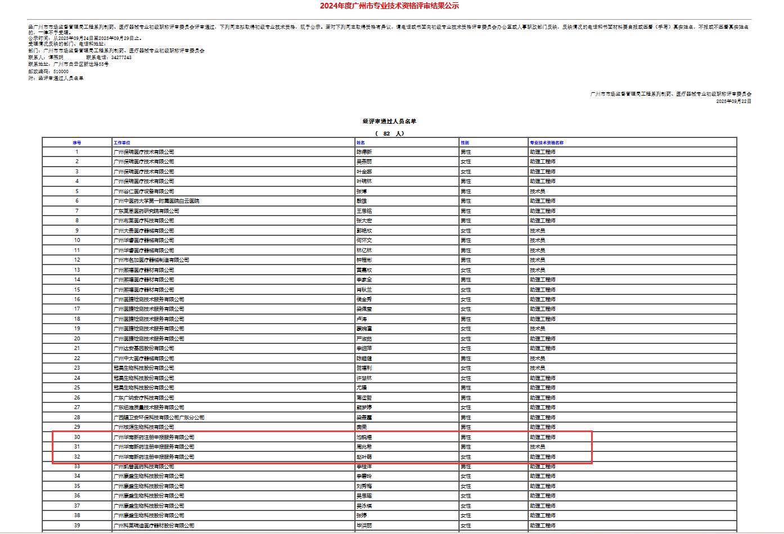Viewport: 784px width, 534px height.
Task: Click the page title 2024年度广州市专业技术资格评审结果公示
Action: (x=389, y=6)
